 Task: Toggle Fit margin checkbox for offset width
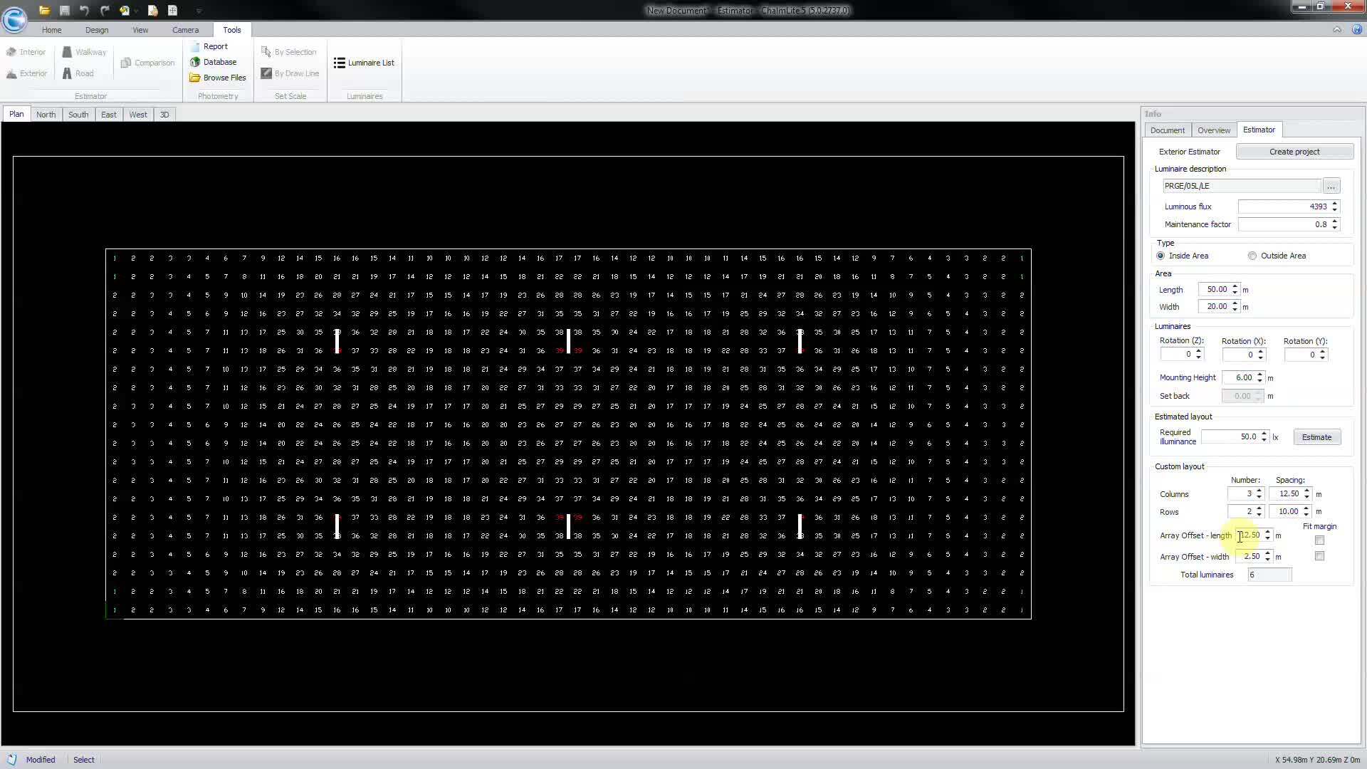pyautogui.click(x=1320, y=556)
